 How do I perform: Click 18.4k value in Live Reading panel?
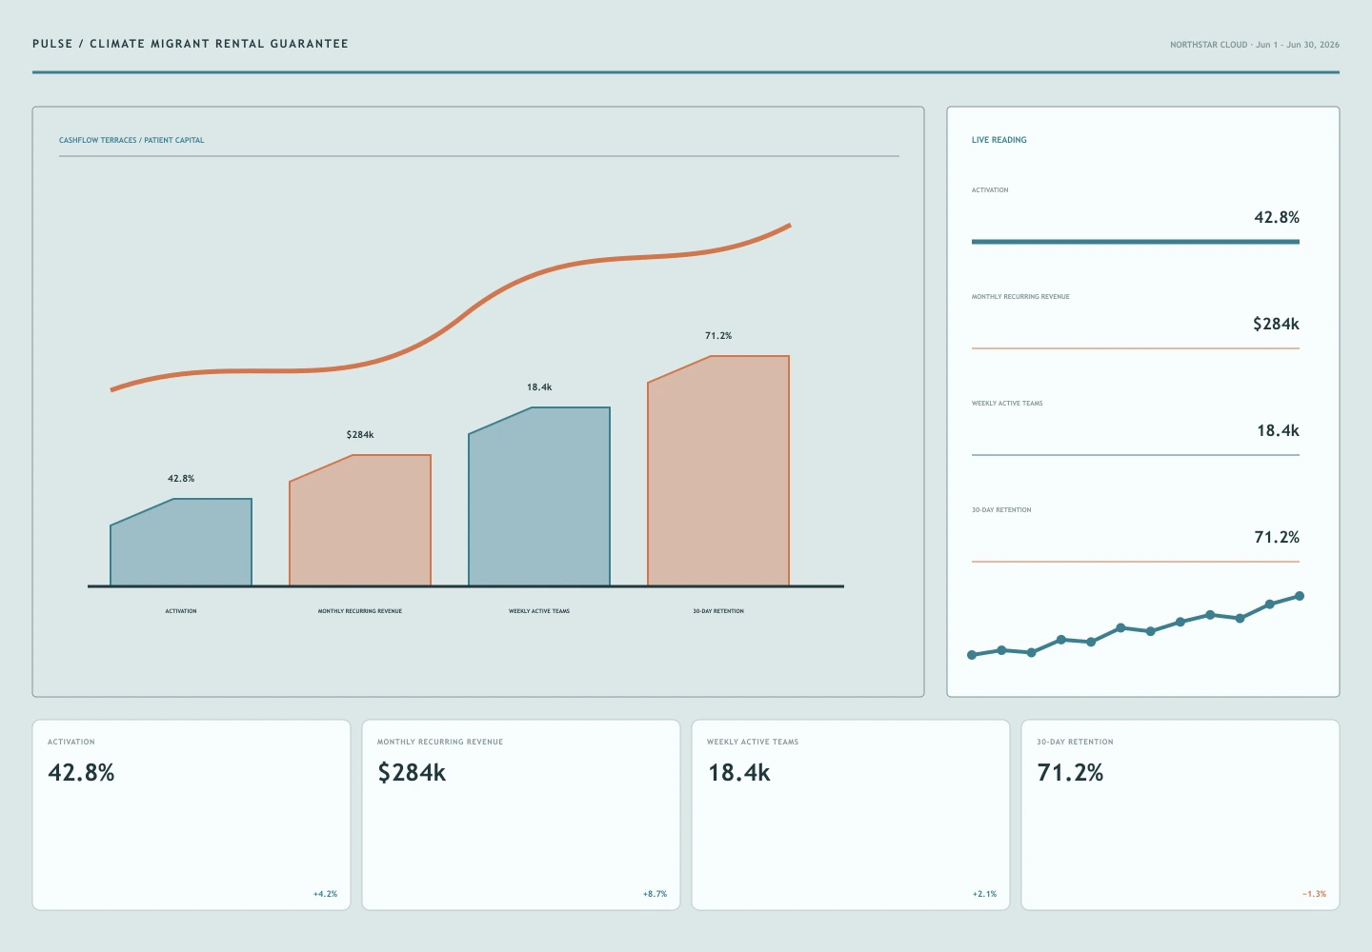pos(1278,430)
